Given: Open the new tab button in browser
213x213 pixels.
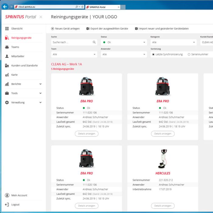Looking at the screenshot, I should coord(123,7).
